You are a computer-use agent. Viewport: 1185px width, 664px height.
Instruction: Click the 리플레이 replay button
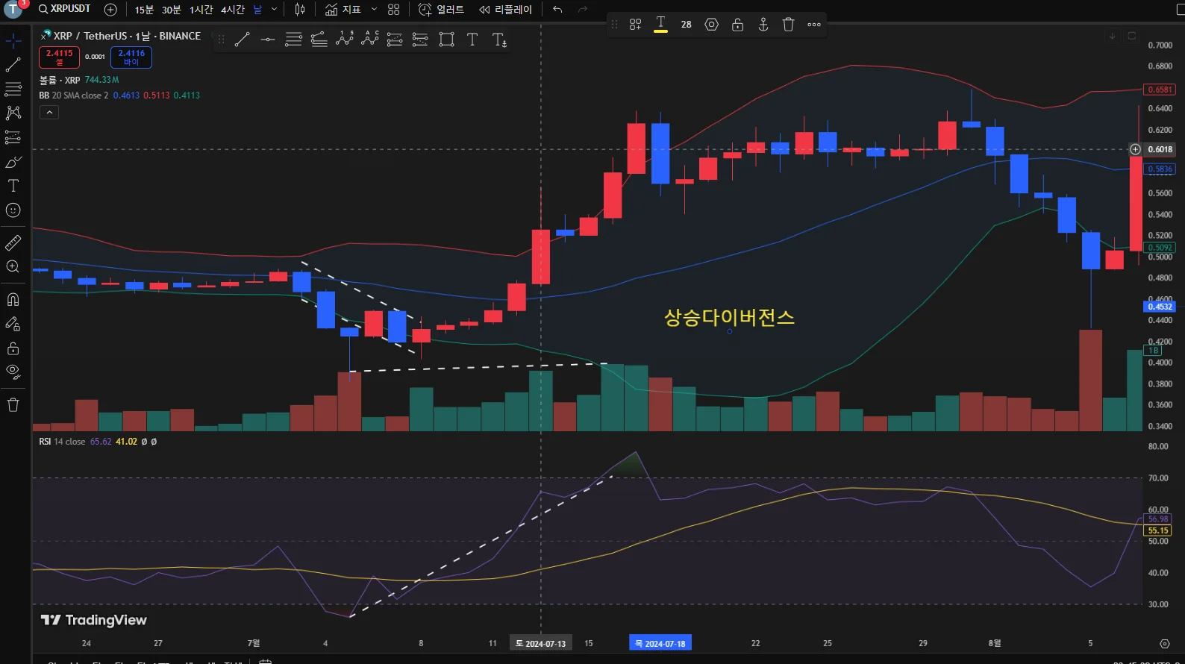pyautogui.click(x=506, y=10)
